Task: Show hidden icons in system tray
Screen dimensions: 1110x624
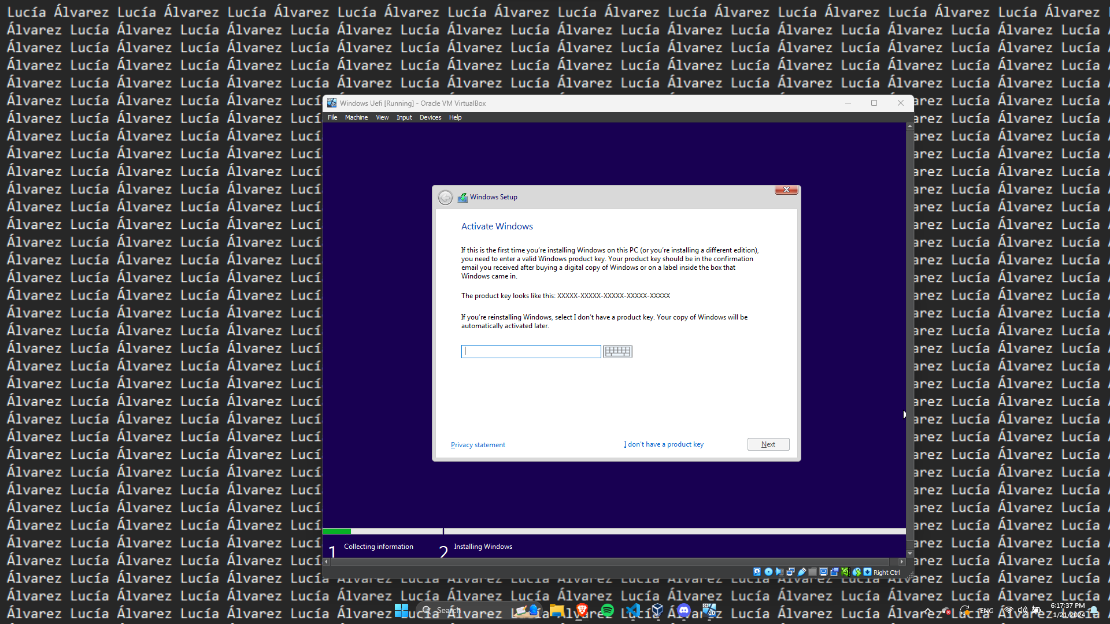Action: pyautogui.click(x=927, y=611)
